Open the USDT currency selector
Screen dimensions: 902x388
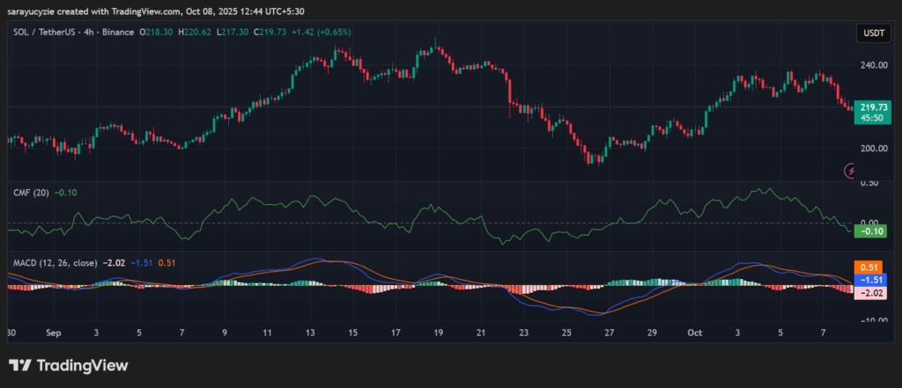[x=870, y=34]
